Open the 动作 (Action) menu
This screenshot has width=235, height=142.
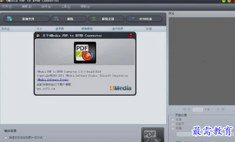[x=46, y=7]
